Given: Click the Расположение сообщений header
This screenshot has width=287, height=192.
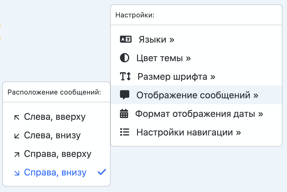Looking at the screenshot, I should (x=54, y=93).
